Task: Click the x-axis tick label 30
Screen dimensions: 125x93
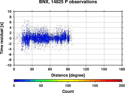Action: coord(32,69)
